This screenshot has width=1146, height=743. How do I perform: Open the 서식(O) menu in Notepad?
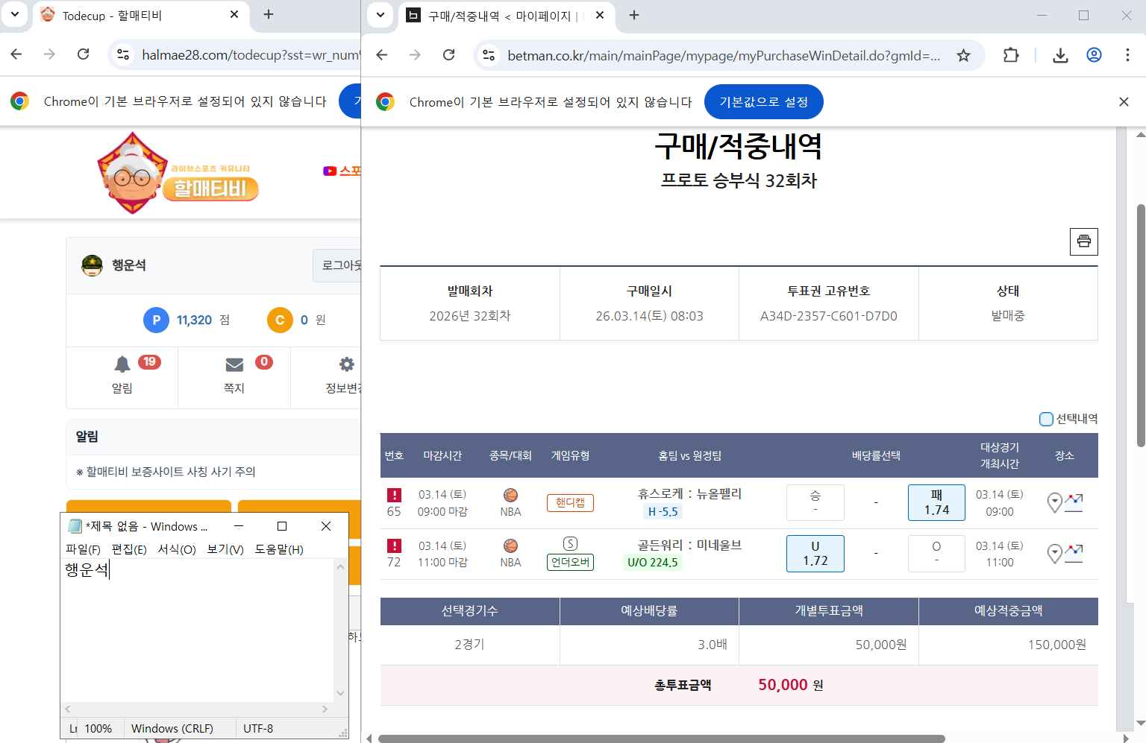[x=177, y=549]
